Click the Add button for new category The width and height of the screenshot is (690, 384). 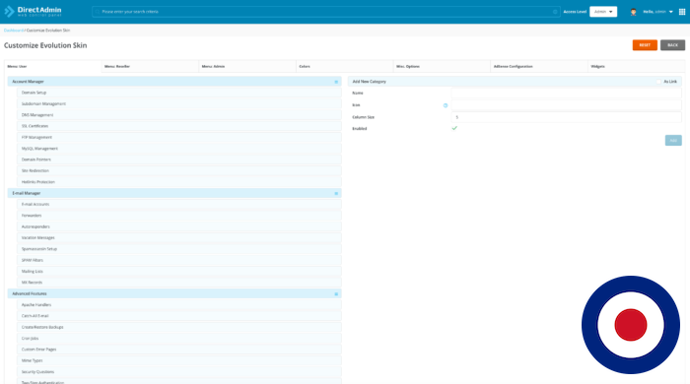673,141
